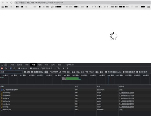Click the green request bar in timeline overview
151x116 pixels.
[73, 79]
